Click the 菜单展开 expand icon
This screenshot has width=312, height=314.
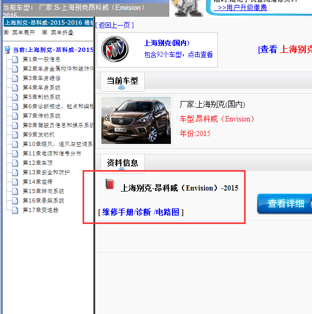click(x=6, y=32)
